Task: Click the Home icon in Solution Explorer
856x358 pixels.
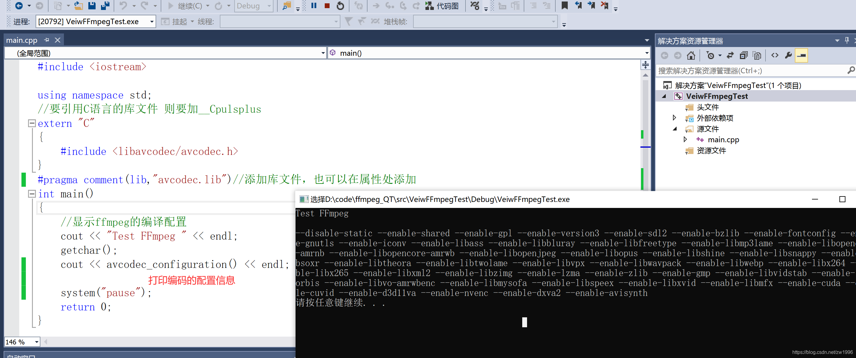Action: (691, 55)
